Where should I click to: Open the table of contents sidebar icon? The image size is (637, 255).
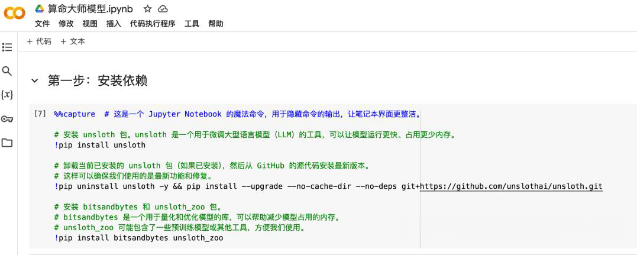coord(7,47)
